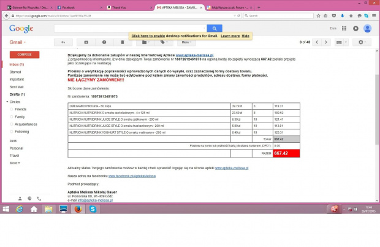Open a new browser tab
The width and height of the screenshot is (380, 247).
[x=259, y=7]
